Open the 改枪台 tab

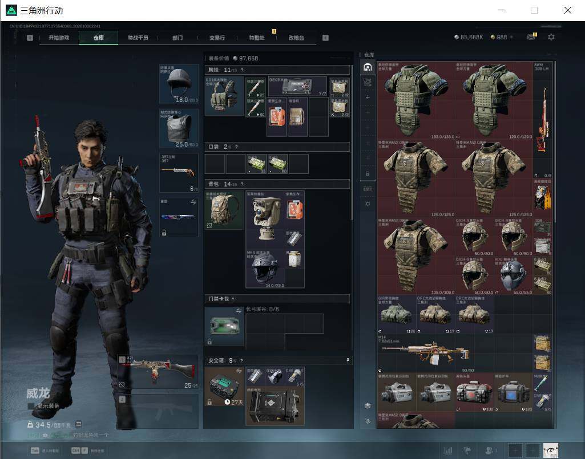click(296, 38)
